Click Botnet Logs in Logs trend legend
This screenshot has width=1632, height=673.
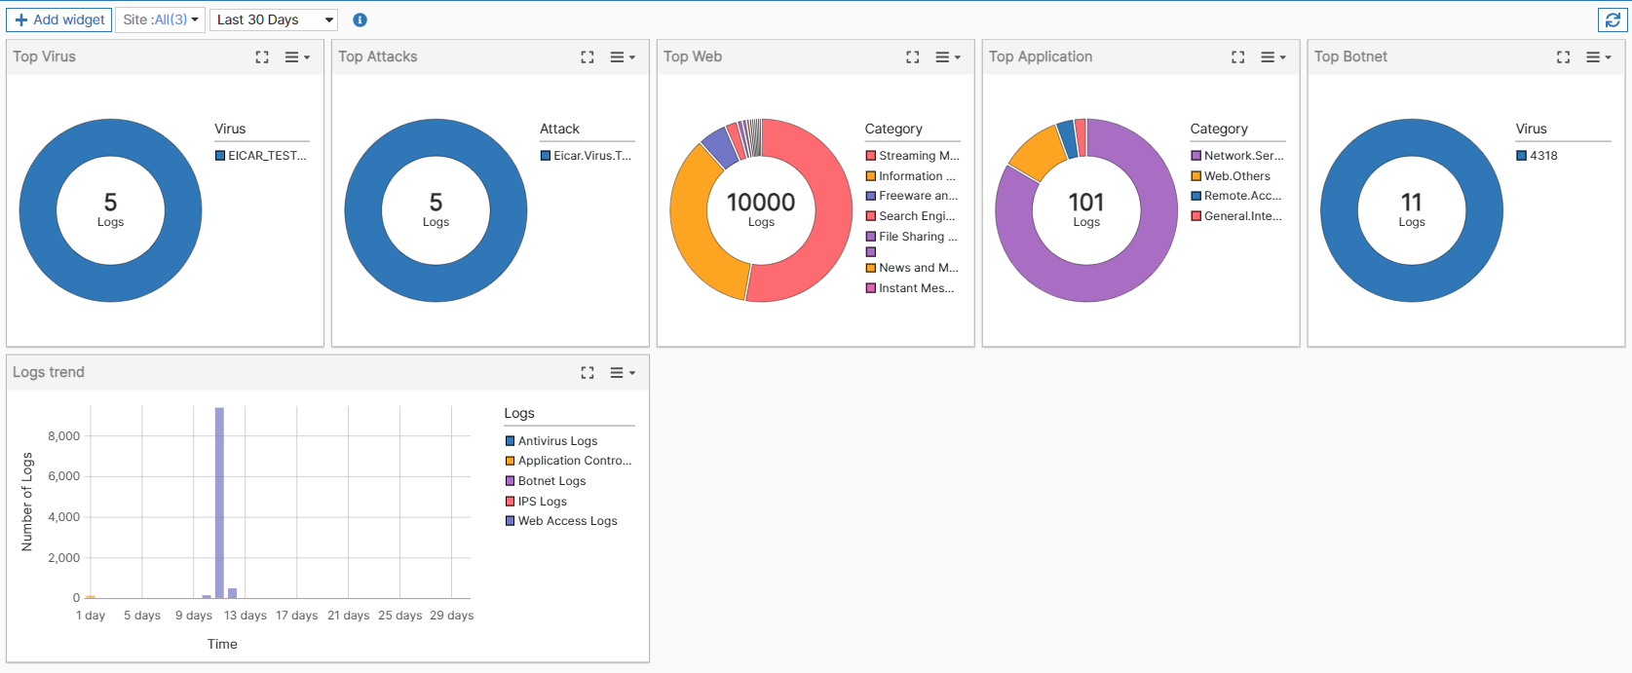[x=546, y=481]
